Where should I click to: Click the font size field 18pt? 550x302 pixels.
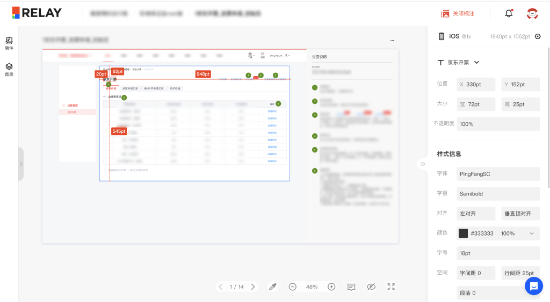tap(498, 253)
